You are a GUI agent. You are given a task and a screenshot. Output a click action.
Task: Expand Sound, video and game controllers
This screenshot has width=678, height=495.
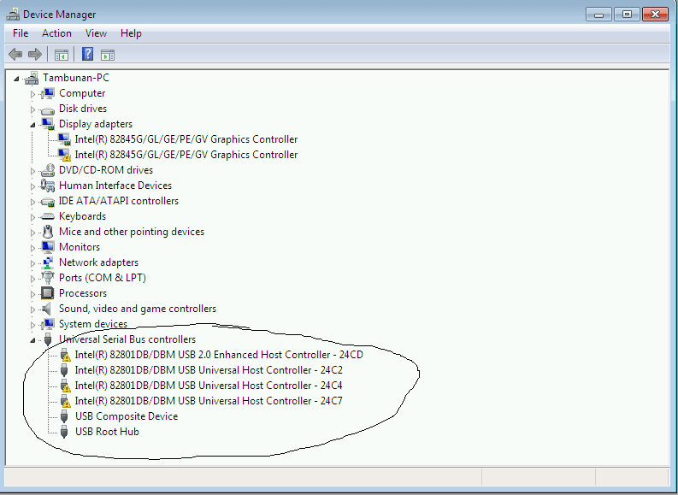pyautogui.click(x=32, y=309)
